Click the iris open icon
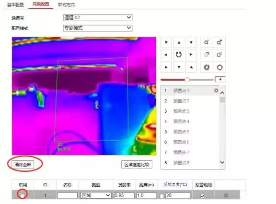This screenshot has height=204, width=276. 219,67
